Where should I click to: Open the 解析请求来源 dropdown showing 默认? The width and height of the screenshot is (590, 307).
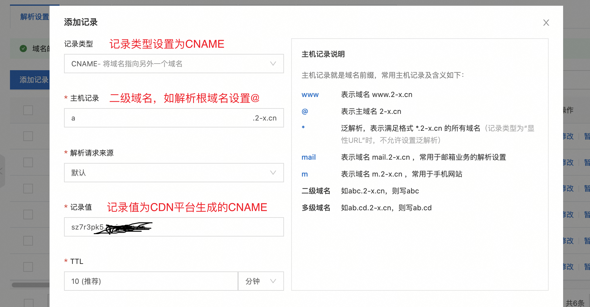174,173
